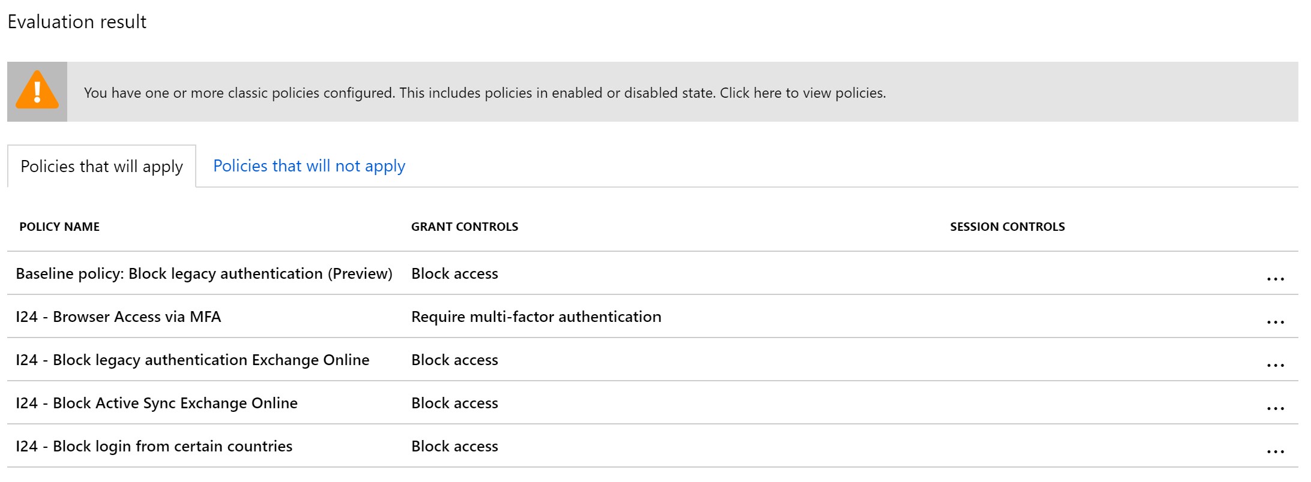
Task: Open I24 - Block legacy authentication Exchange Online policy
Action: pyautogui.click(x=192, y=360)
